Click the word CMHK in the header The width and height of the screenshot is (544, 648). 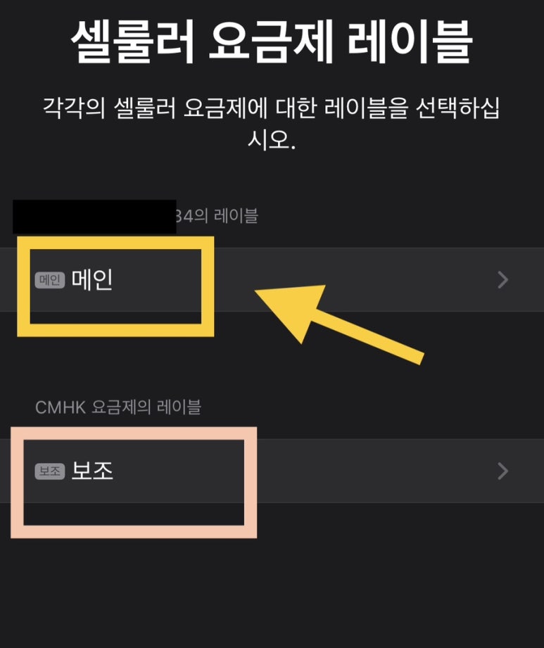coord(61,407)
